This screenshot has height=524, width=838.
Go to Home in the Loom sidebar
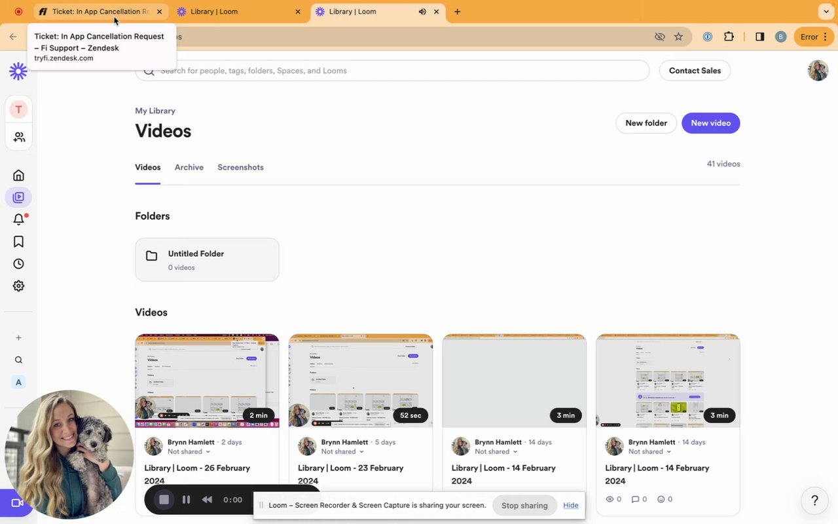[18, 175]
